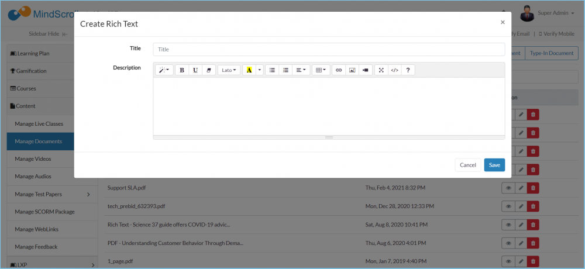
Task: Click the Type-In Document button
Action: 552,53
